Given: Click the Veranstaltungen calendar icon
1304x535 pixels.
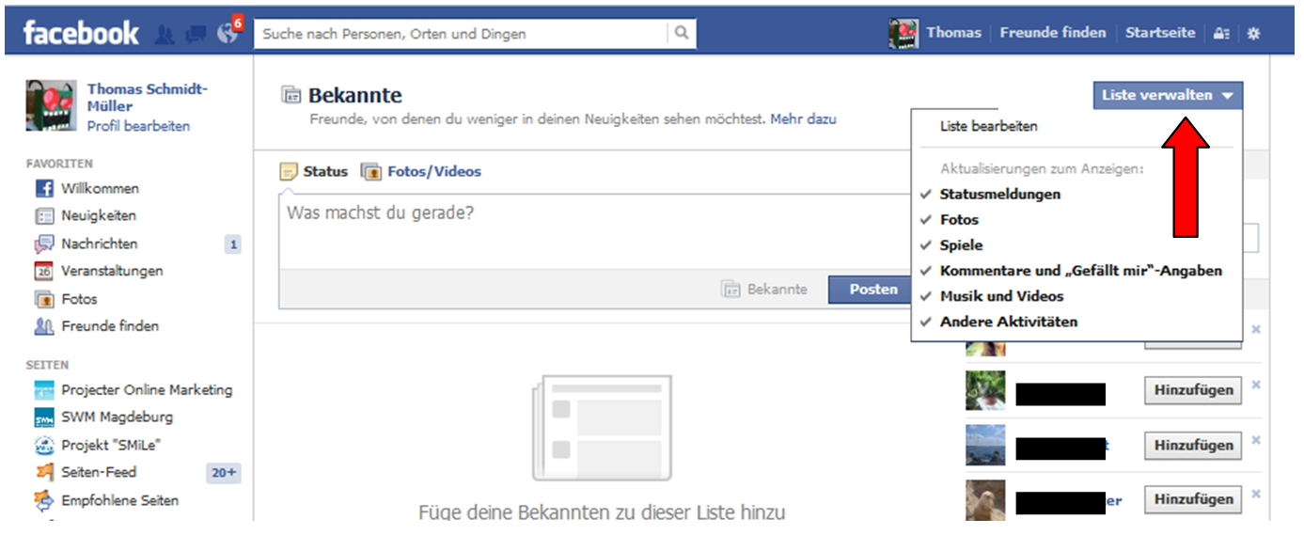Looking at the screenshot, I should [x=44, y=272].
